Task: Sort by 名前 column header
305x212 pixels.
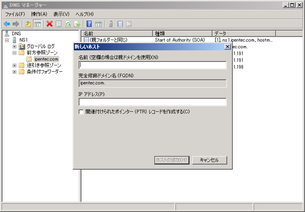Action: [x=117, y=34]
